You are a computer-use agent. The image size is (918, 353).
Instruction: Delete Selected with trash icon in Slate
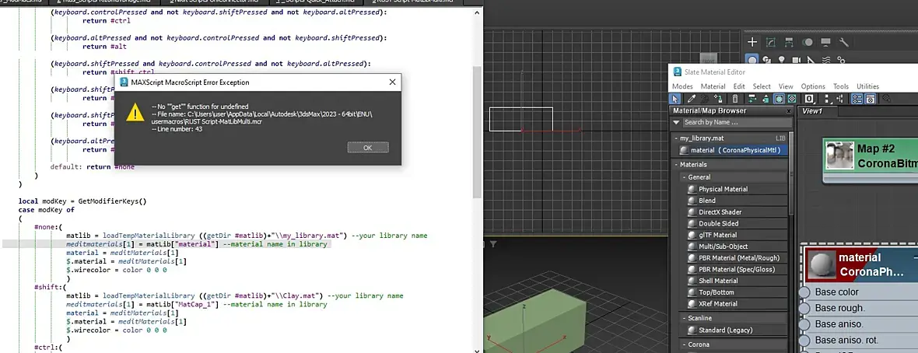tap(734, 99)
